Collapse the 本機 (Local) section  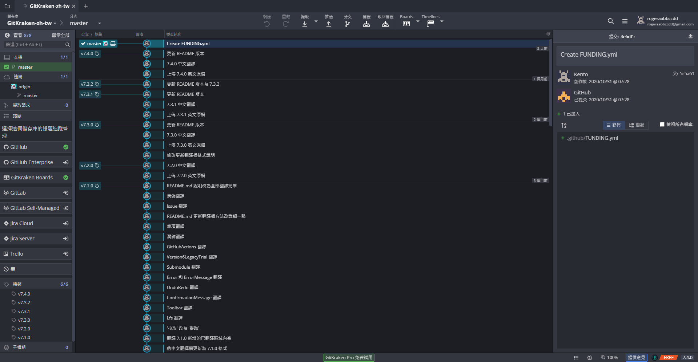[x=36, y=57]
